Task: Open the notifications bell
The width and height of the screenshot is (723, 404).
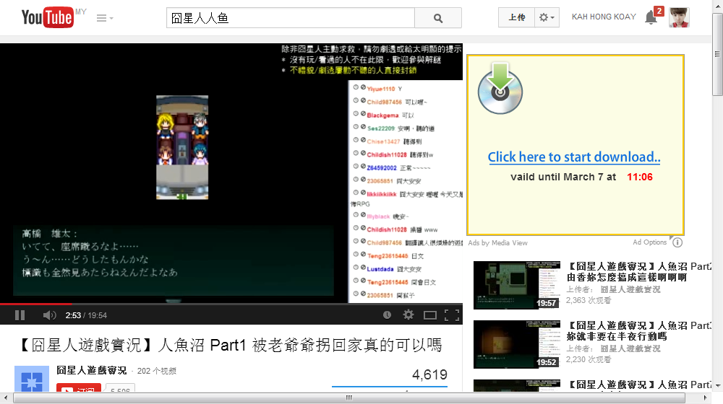Action: point(651,18)
